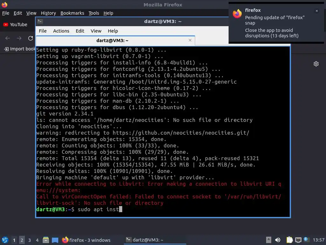
Task: Click the github.com/neocities URL in the warning line
Action: pos(181,133)
